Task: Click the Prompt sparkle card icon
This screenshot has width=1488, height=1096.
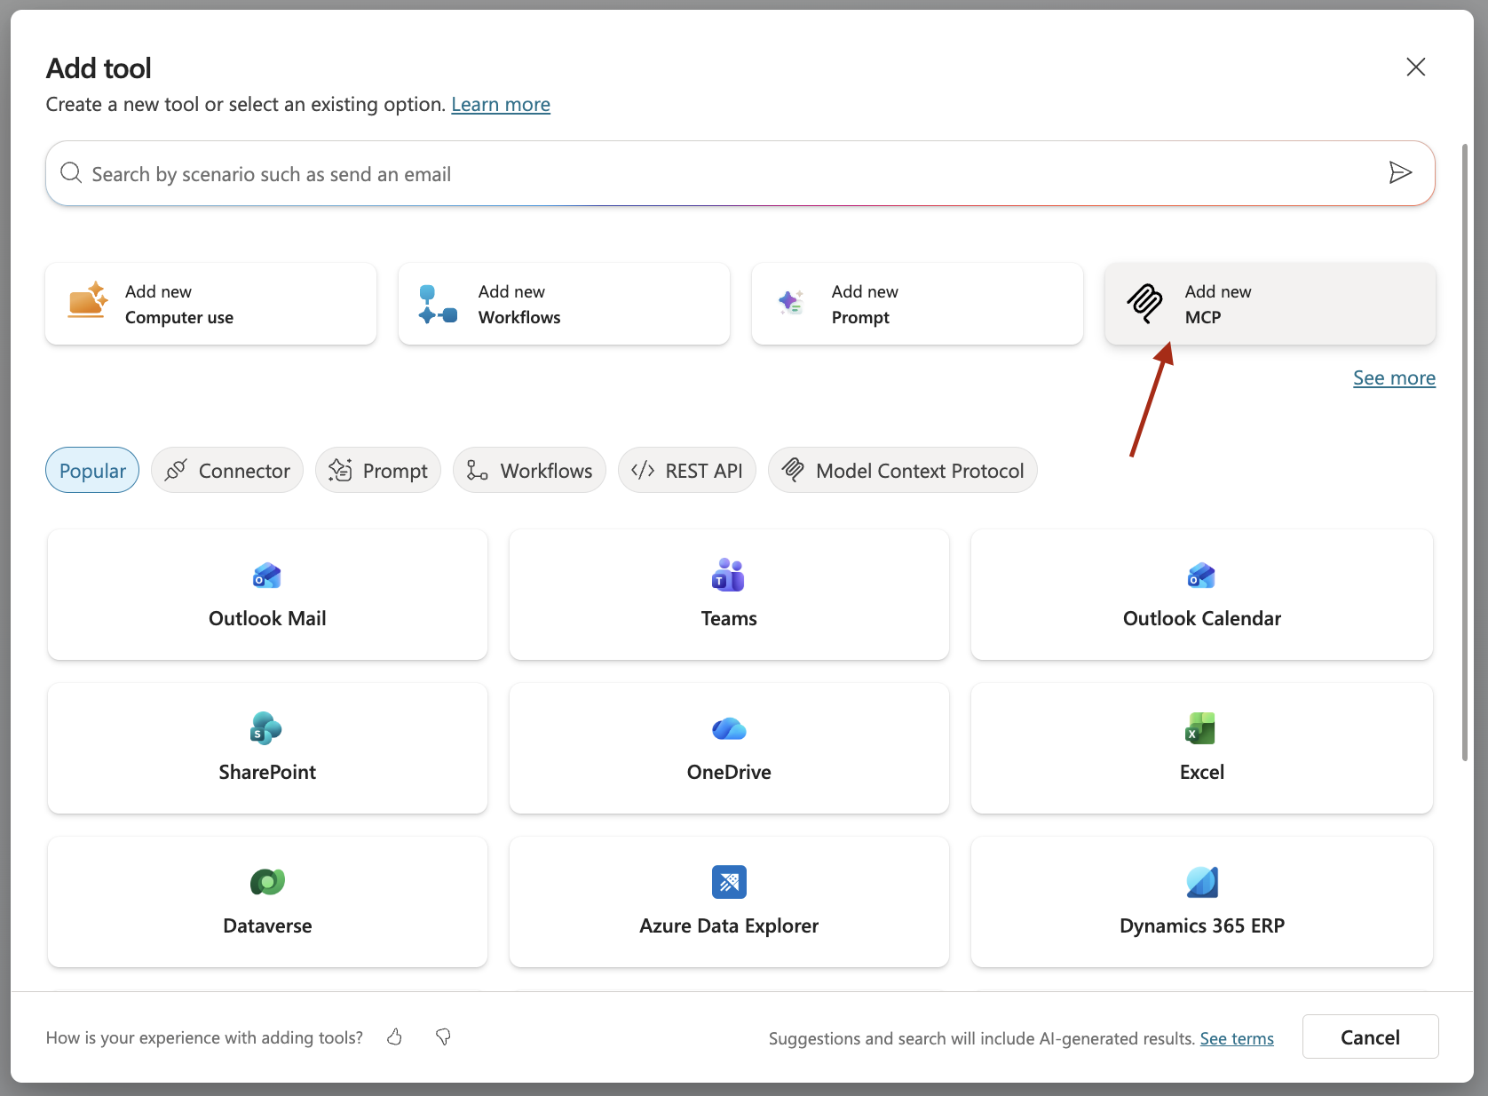Action: (x=791, y=302)
